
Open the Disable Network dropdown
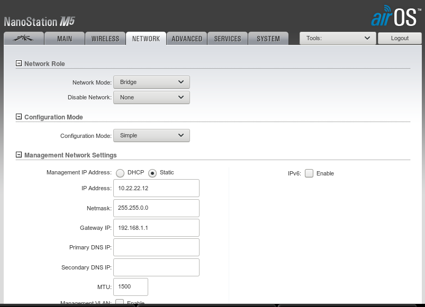[151, 97]
